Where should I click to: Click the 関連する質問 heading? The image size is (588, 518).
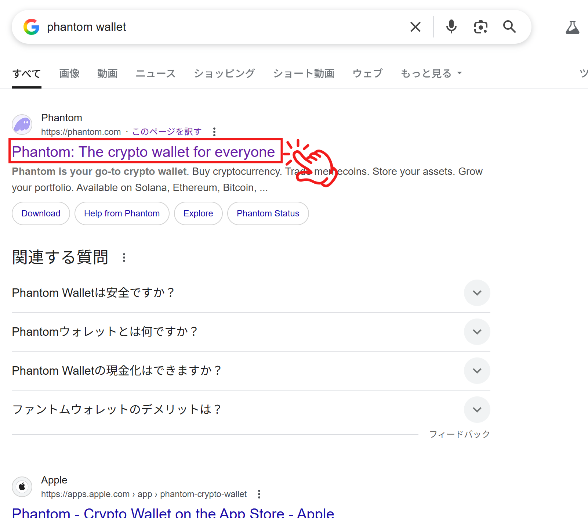(60, 257)
